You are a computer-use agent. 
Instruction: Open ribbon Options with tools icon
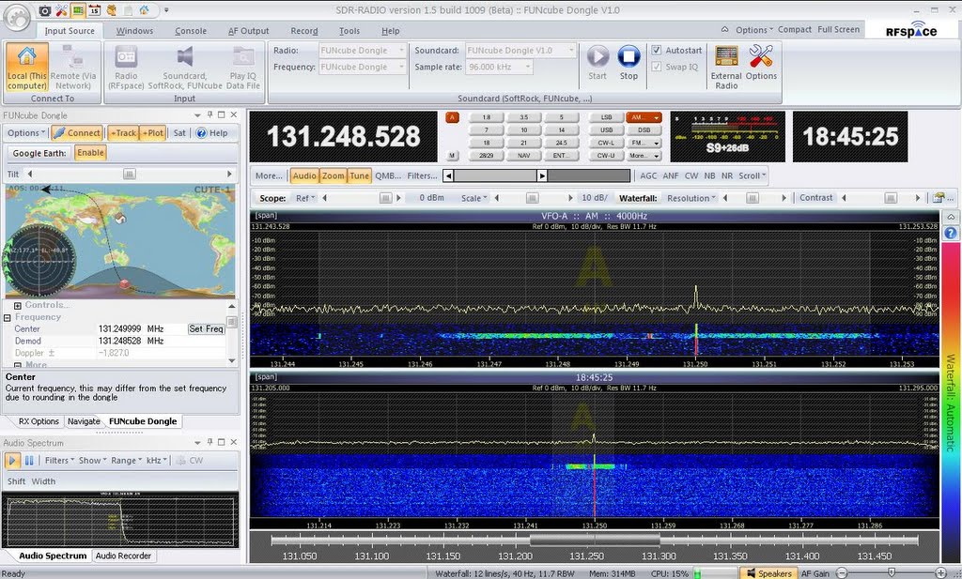pos(761,63)
